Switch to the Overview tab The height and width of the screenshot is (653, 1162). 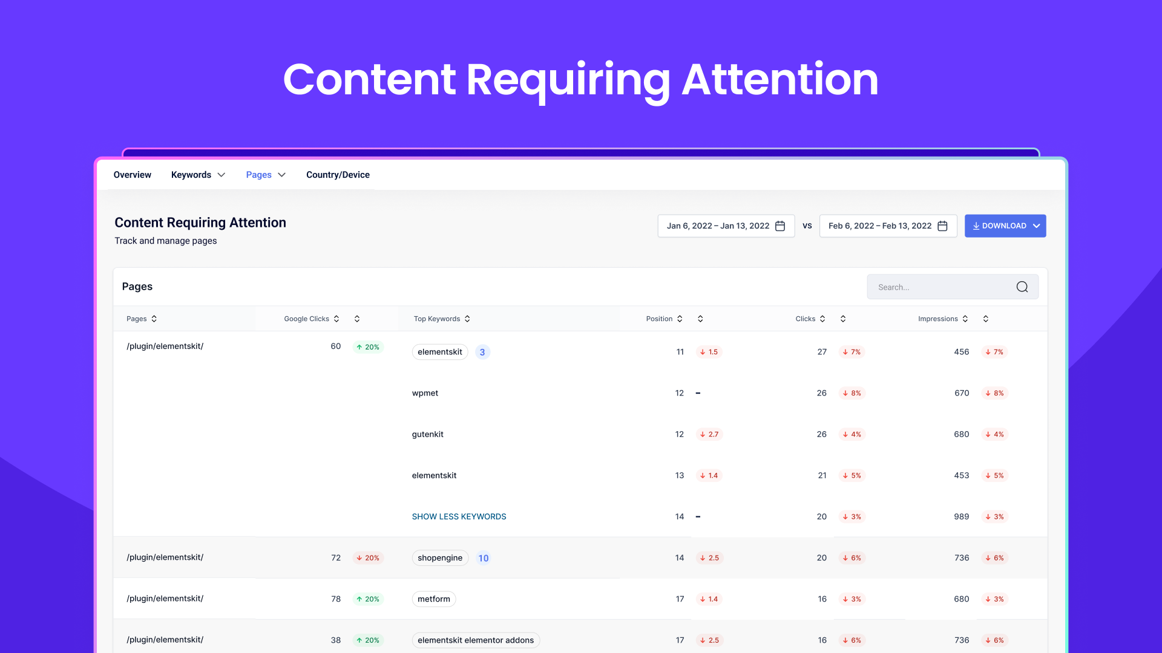(132, 175)
